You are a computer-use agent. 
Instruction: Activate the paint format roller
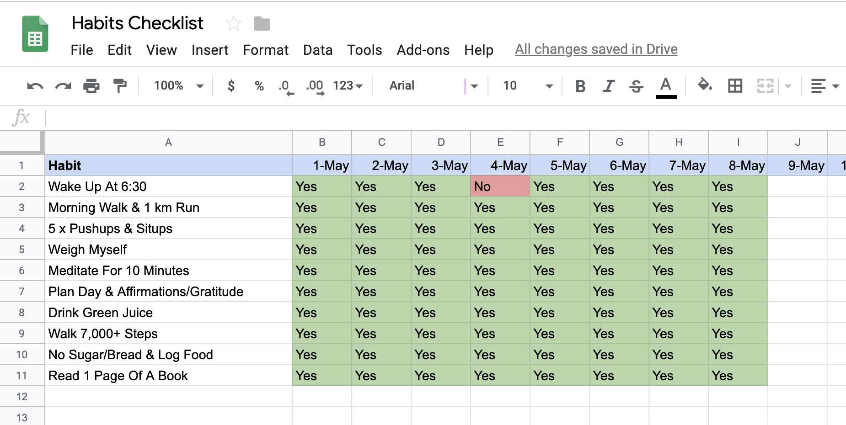[120, 86]
